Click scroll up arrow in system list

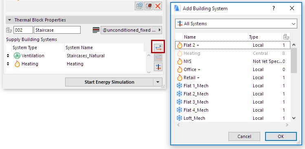(294, 45)
